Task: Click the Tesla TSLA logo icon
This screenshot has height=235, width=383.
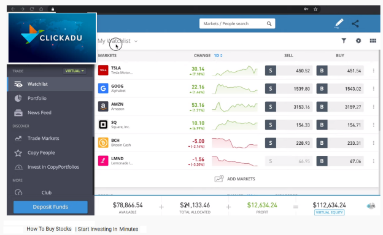Action: tap(103, 71)
